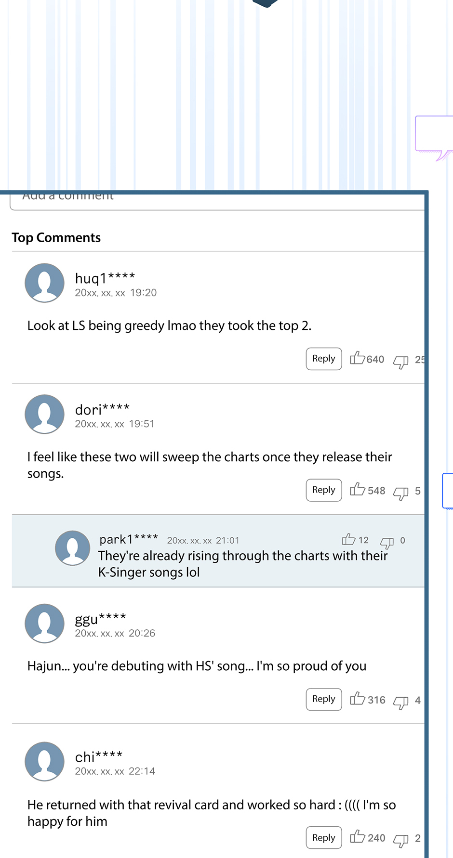The width and height of the screenshot is (453, 858).
Task: Thumbs up dori's chart sweep comment
Action: [358, 490]
